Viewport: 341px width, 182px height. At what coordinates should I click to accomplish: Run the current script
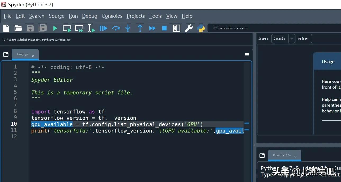click(55, 28)
